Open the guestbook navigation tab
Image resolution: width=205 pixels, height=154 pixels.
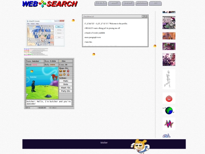click(142, 3)
